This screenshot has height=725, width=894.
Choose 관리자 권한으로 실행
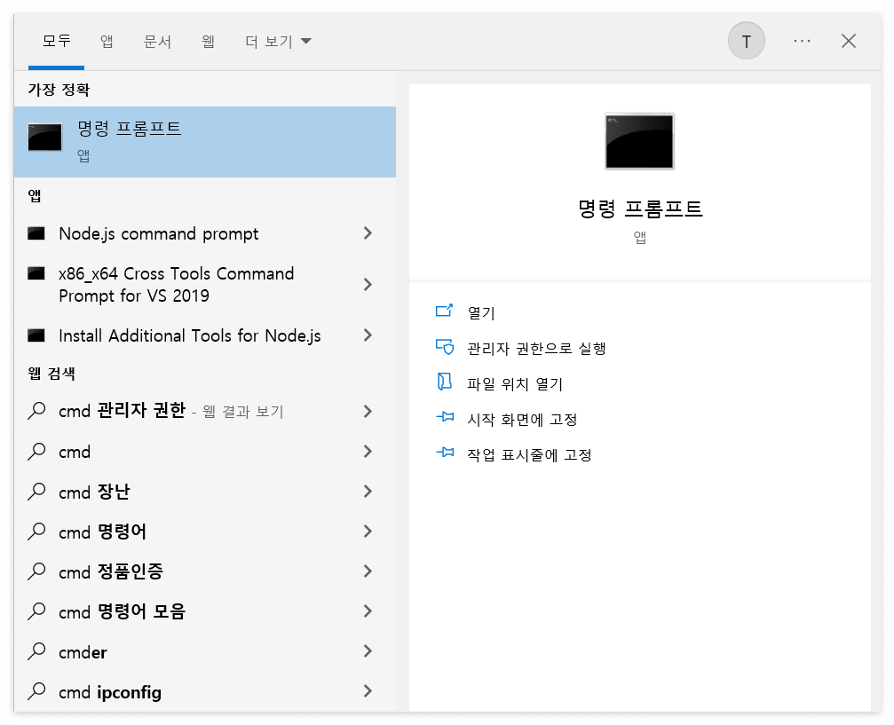(536, 348)
